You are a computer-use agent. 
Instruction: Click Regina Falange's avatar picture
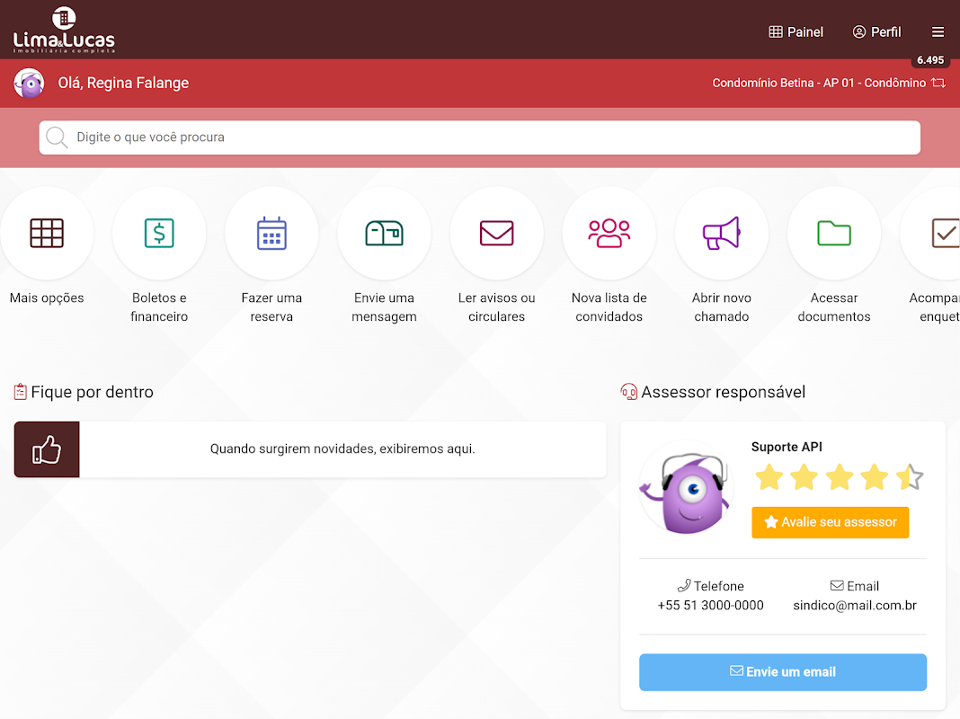click(29, 83)
